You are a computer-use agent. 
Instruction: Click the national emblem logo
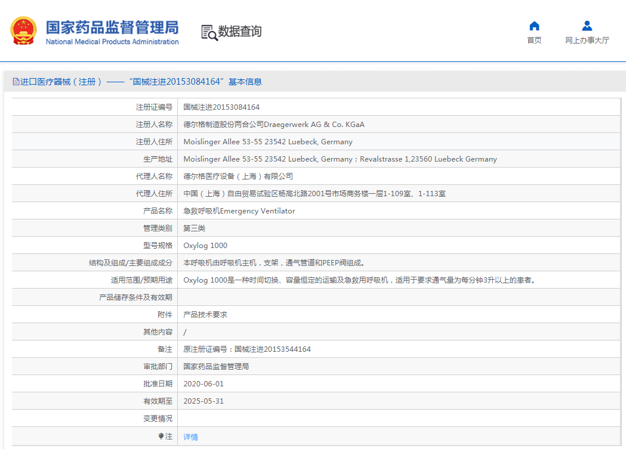[23, 30]
